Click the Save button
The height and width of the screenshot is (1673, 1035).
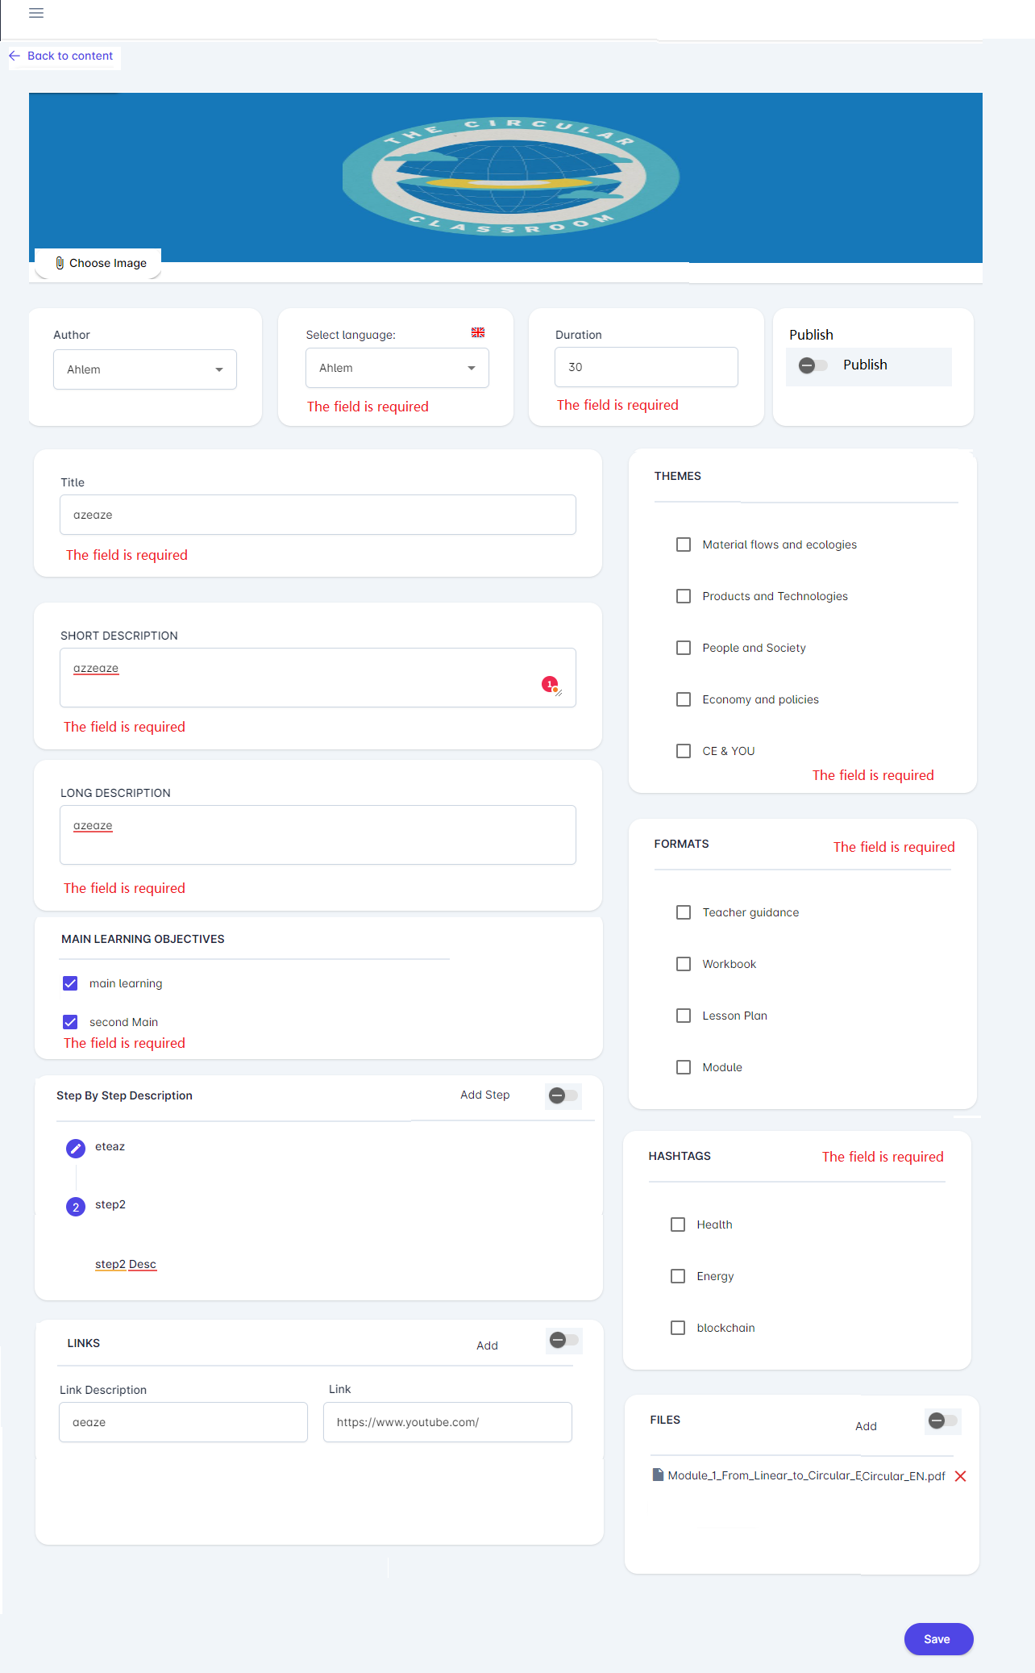[937, 1639]
